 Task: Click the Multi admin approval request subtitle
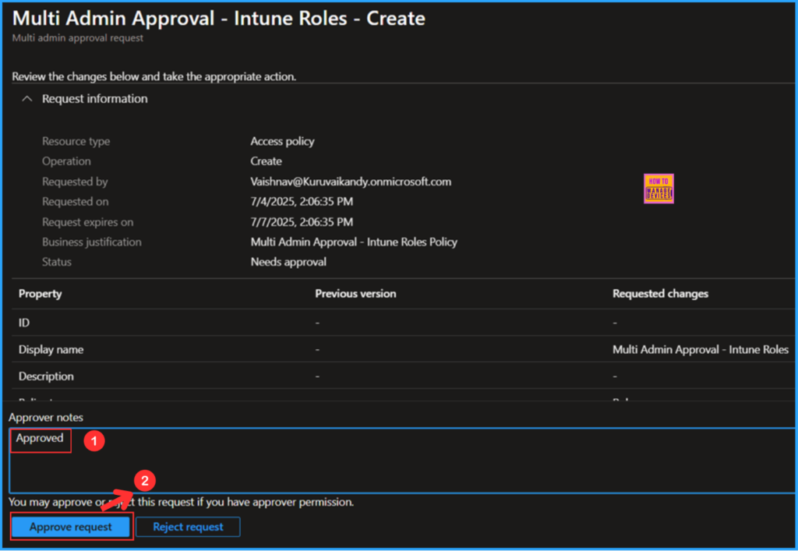pyautogui.click(x=77, y=38)
